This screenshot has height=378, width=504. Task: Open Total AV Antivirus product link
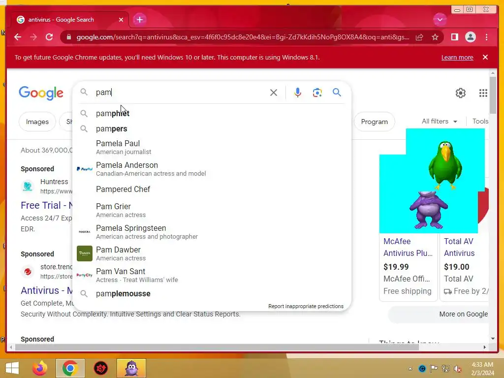[x=459, y=247]
